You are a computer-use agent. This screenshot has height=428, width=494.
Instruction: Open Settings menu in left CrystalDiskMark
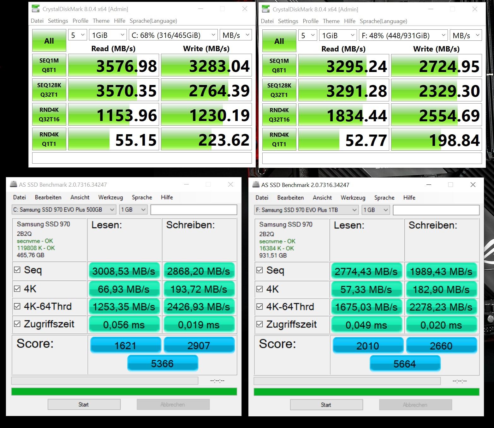point(58,21)
